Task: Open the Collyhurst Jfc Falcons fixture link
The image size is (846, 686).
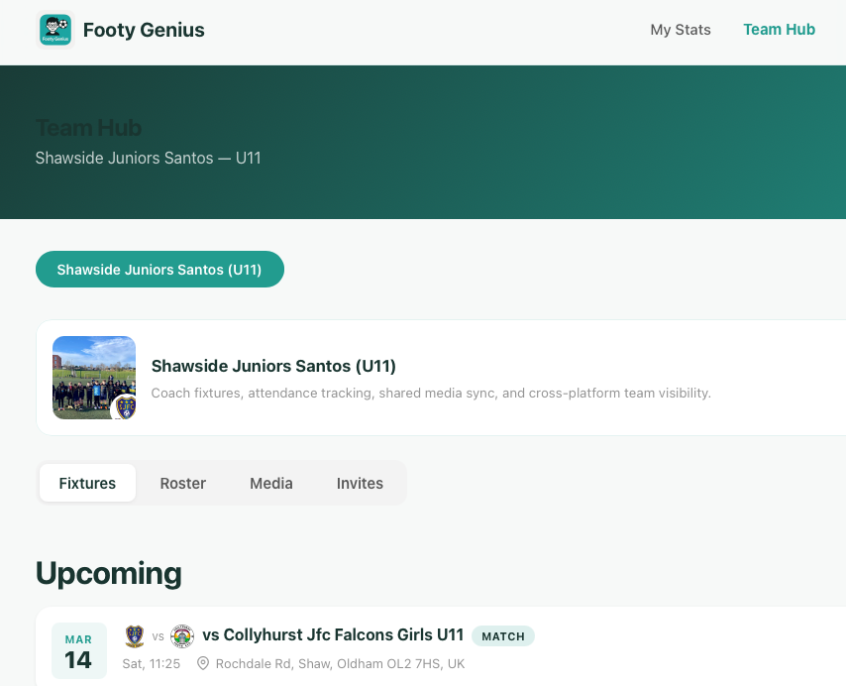Action: pos(331,634)
